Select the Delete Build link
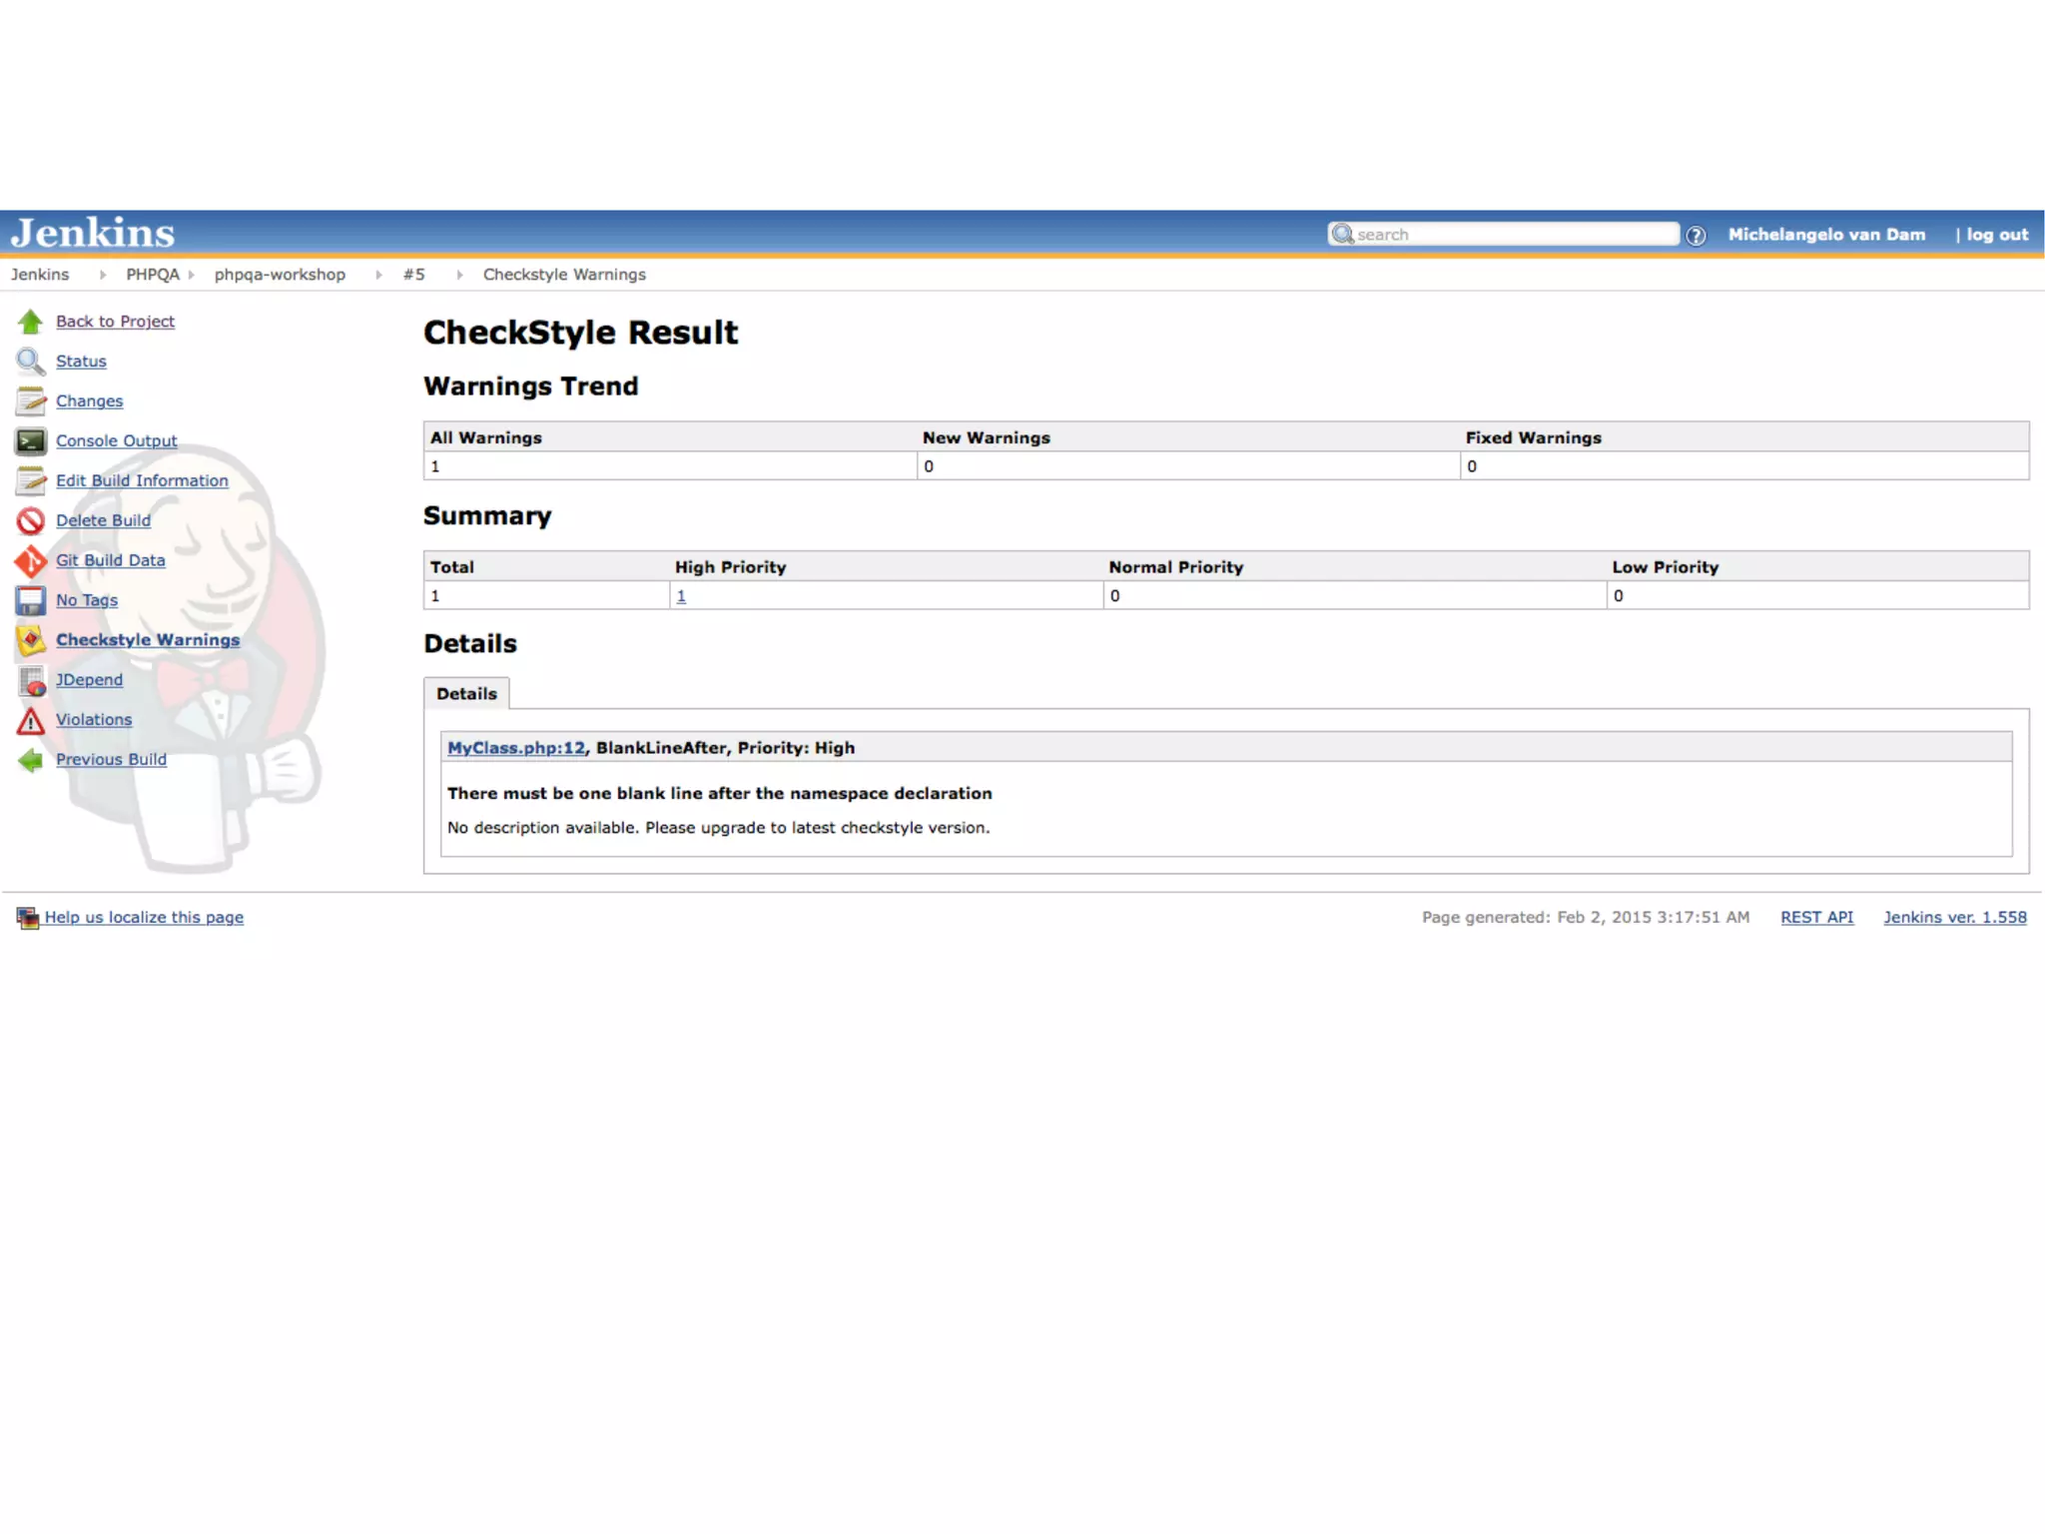 click(103, 521)
